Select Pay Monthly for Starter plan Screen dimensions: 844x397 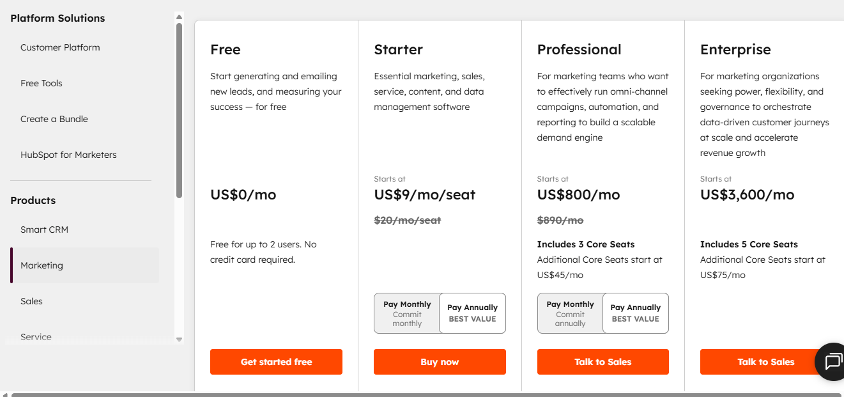click(x=407, y=313)
